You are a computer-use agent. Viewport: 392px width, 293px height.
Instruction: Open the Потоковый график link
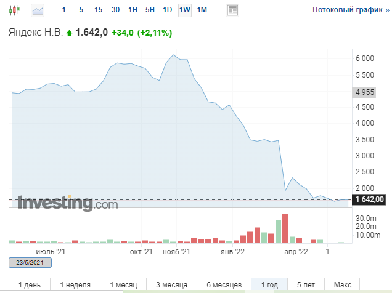click(351, 10)
